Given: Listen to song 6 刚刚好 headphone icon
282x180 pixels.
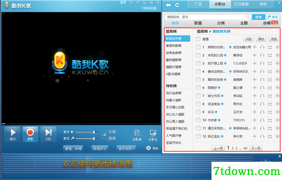Looking at the screenshot, I should coord(262,88).
